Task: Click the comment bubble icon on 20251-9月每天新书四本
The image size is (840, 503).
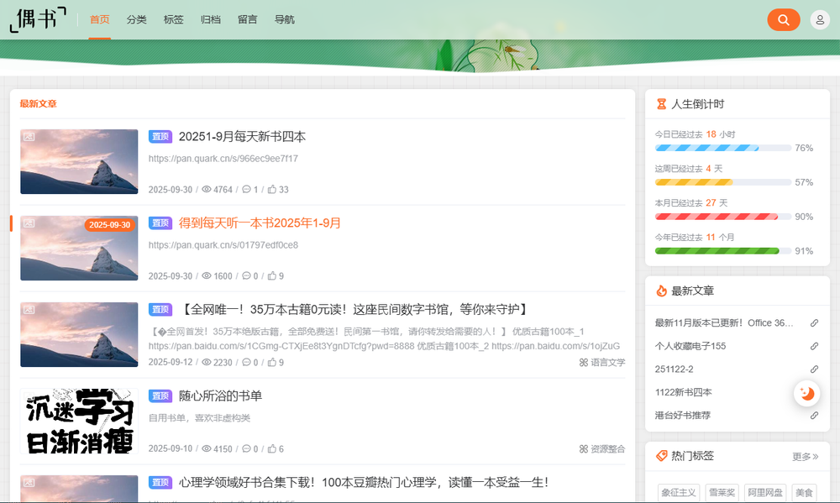Action: tap(248, 189)
